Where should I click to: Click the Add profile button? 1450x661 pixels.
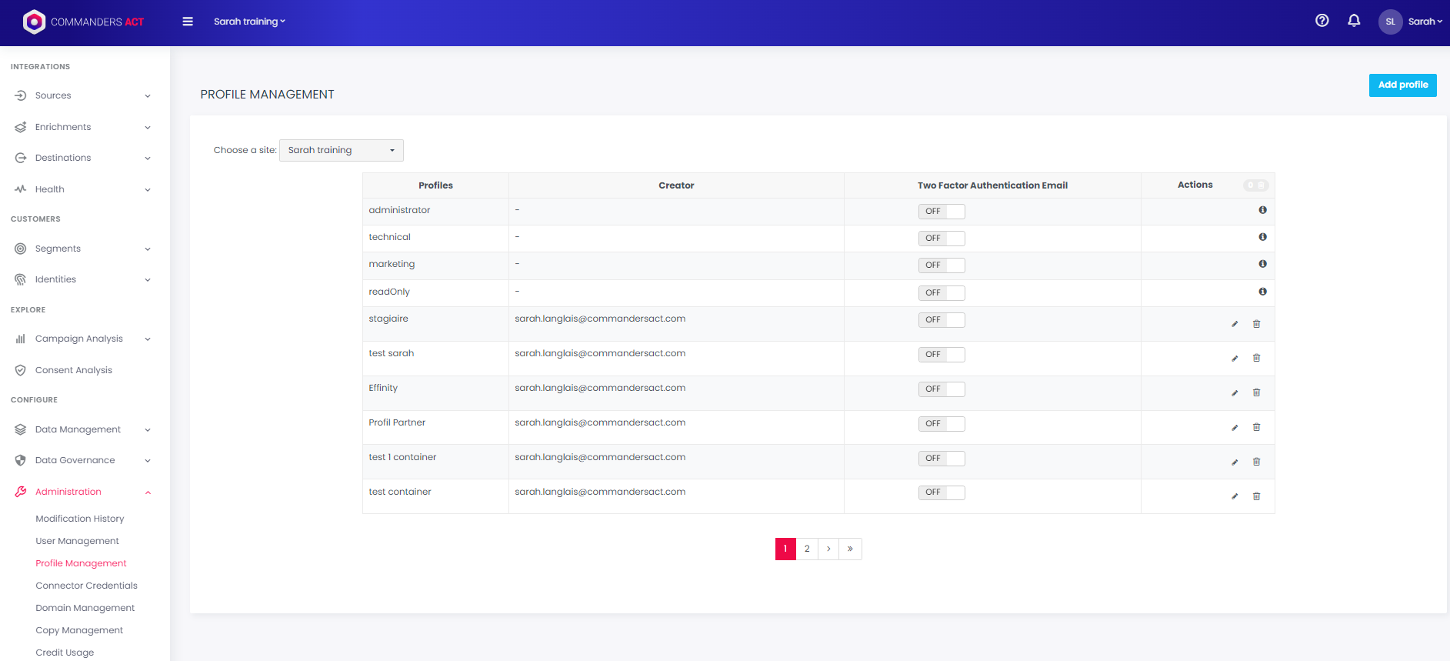click(x=1402, y=85)
